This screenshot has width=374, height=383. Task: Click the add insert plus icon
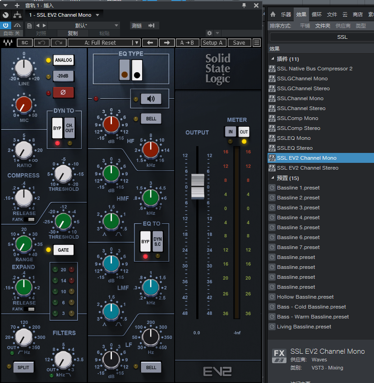[x=17, y=5]
